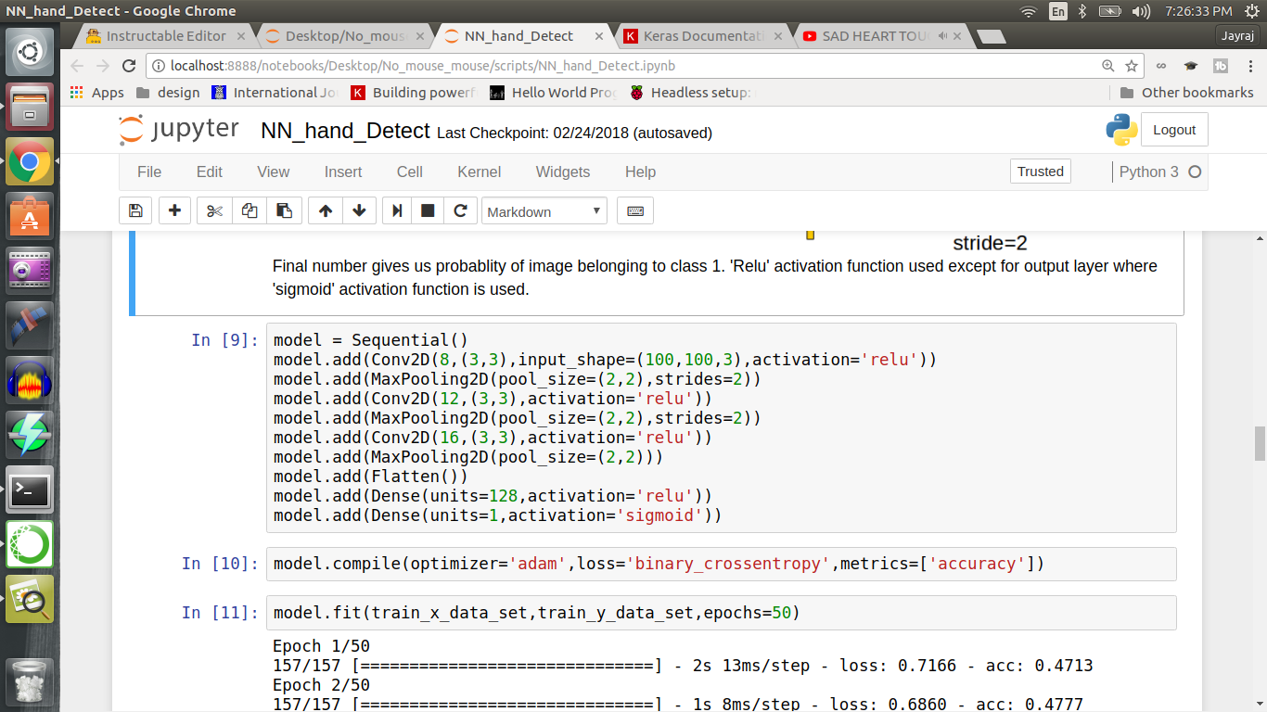Save the notebook with the floppy disk icon
The width and height of the screenshot is (1267, 712).
pos(135,210)
